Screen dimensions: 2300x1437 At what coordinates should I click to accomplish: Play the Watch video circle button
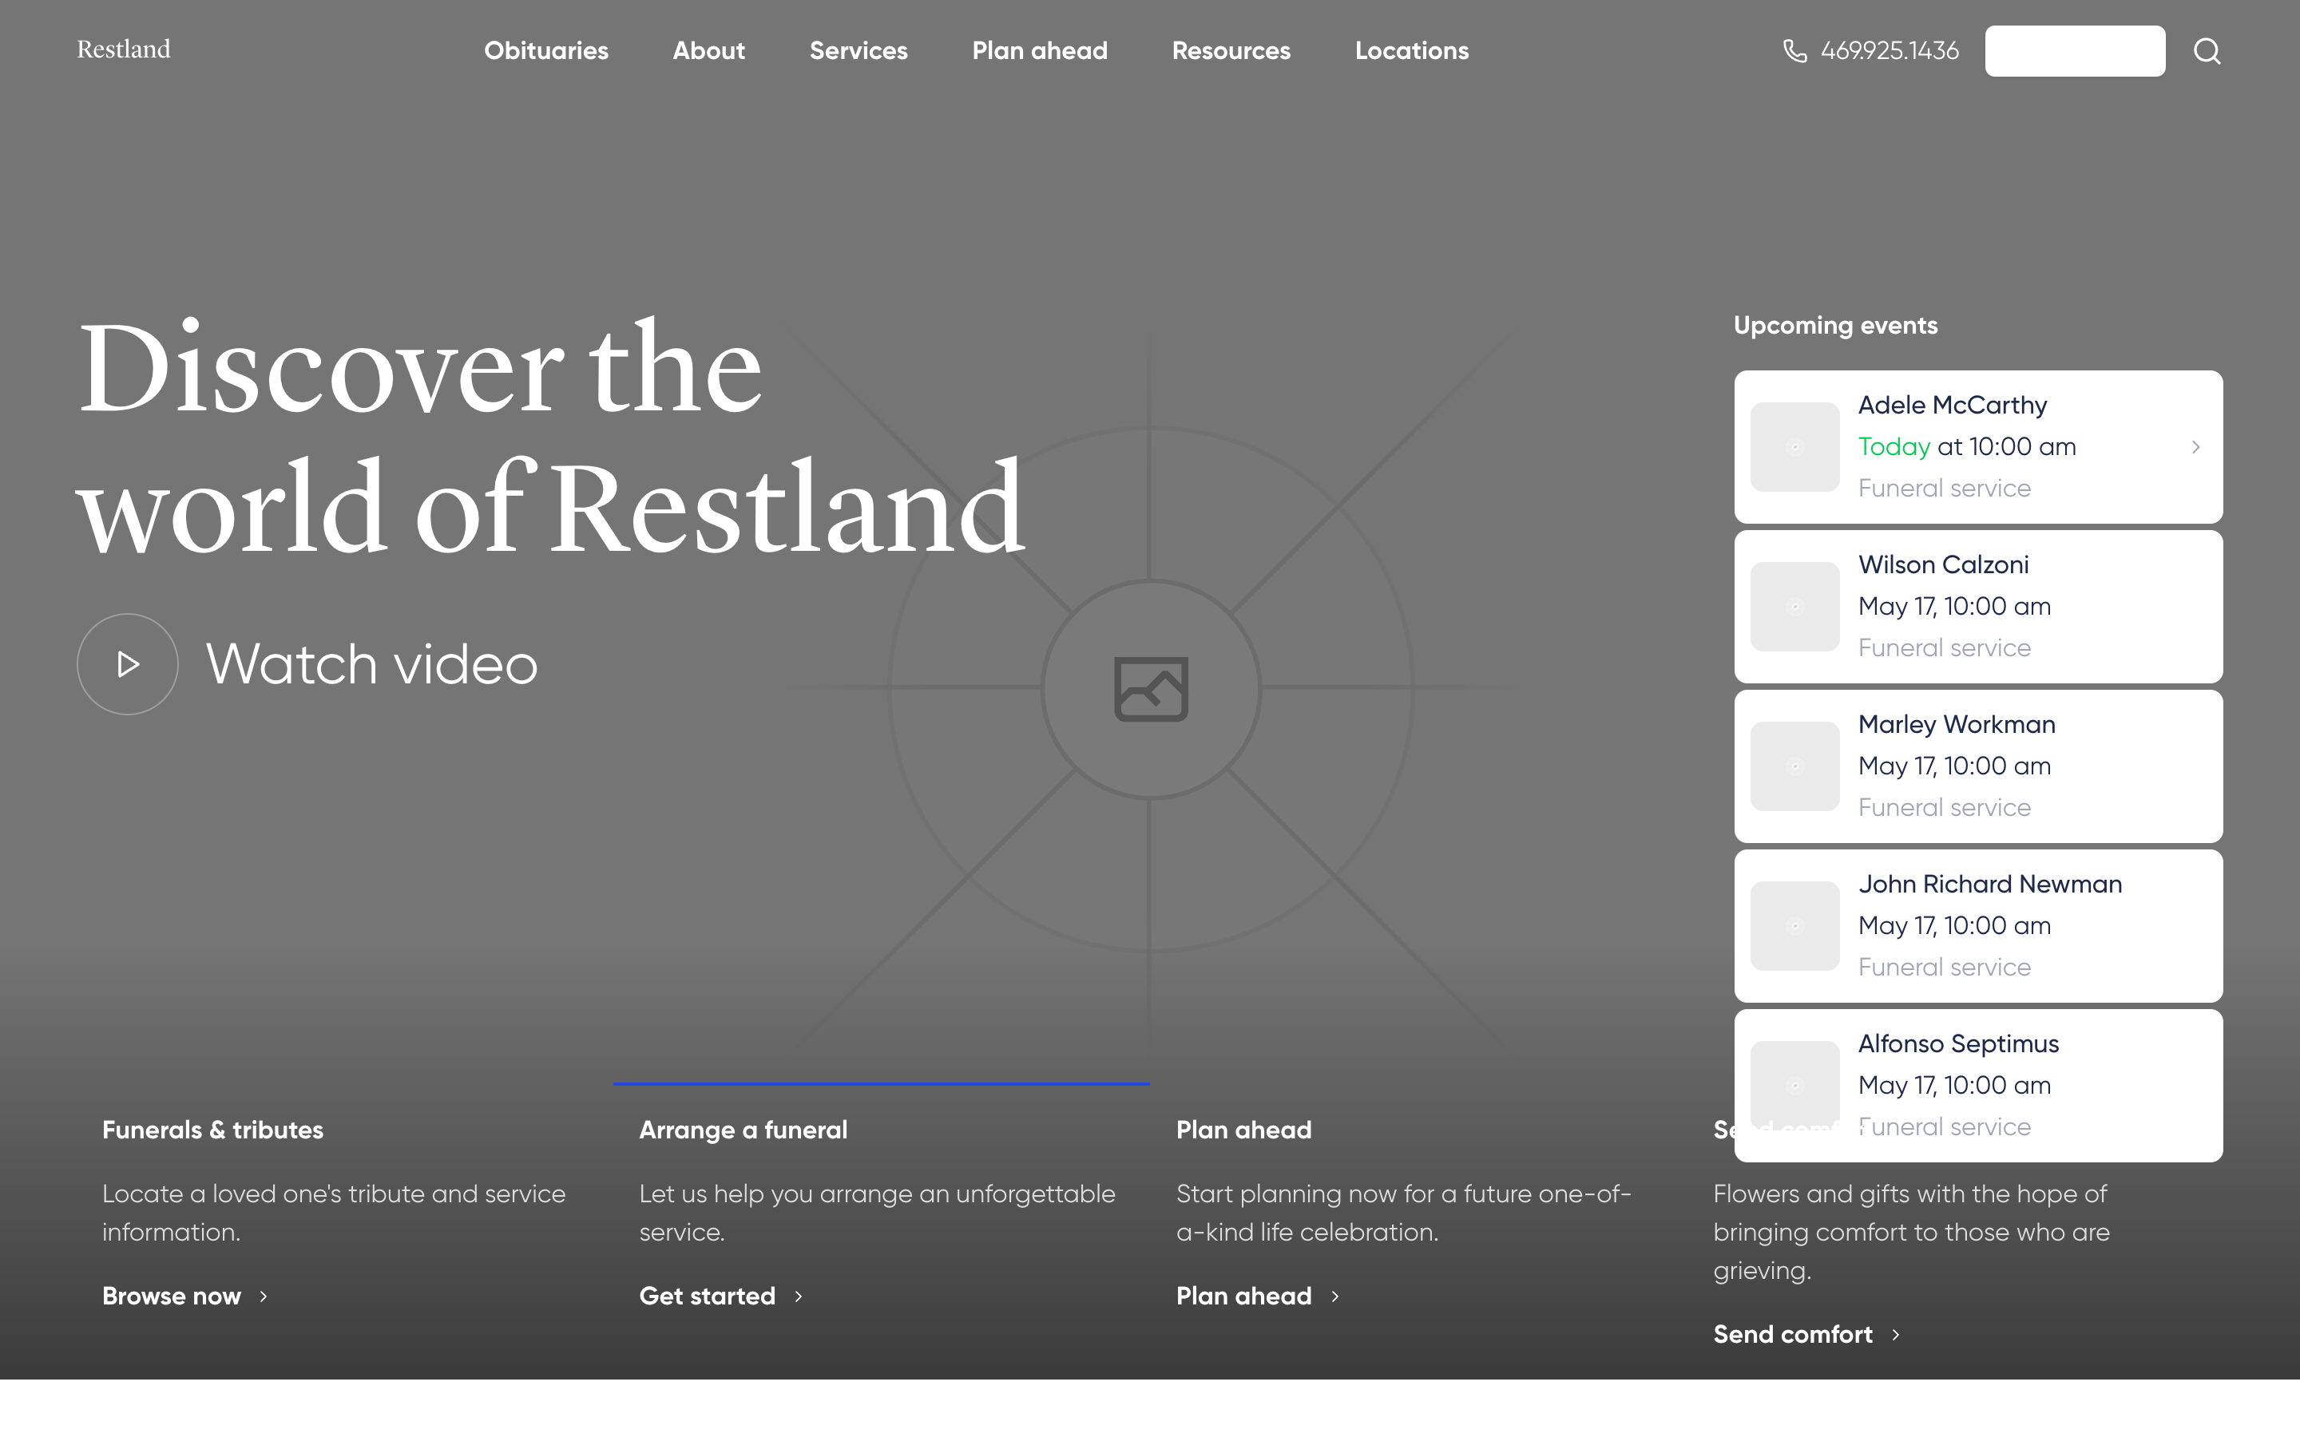(127, 663)
